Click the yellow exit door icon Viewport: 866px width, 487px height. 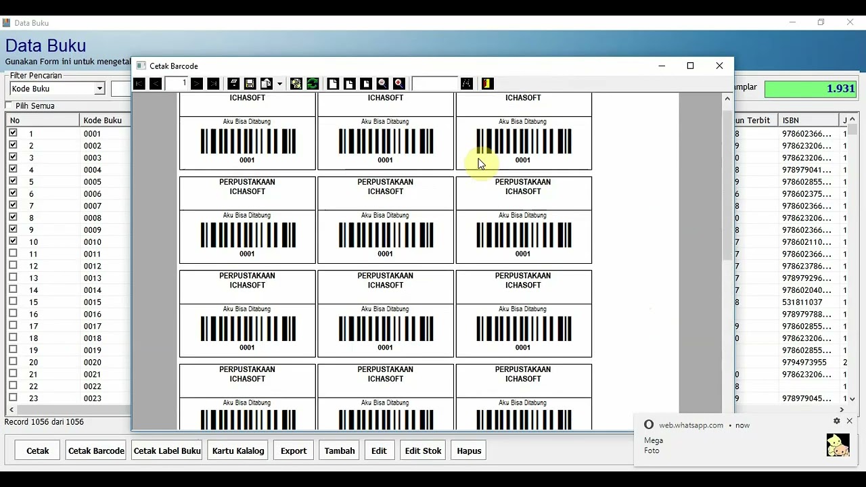(487, 84)
